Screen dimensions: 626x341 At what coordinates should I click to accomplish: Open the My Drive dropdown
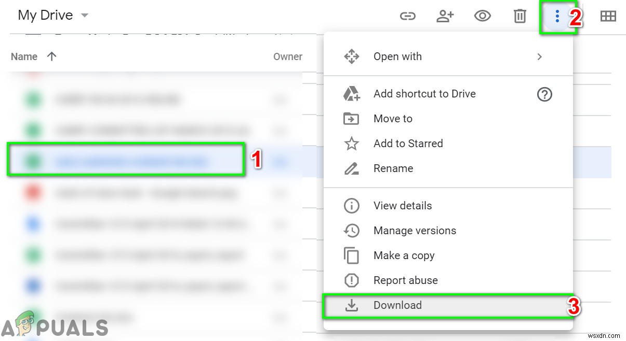[54, 15]
